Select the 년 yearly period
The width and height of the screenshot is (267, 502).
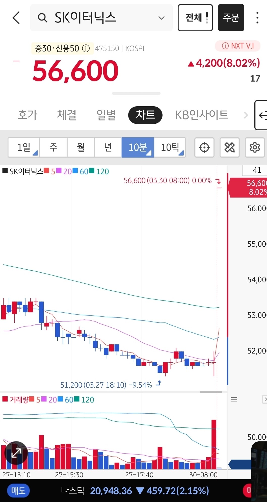coord(108,147)
